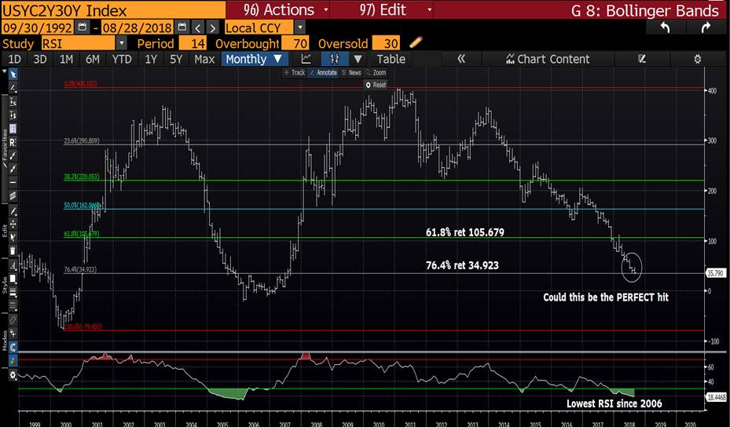Click the previous date range arrow

click(198, 27)
